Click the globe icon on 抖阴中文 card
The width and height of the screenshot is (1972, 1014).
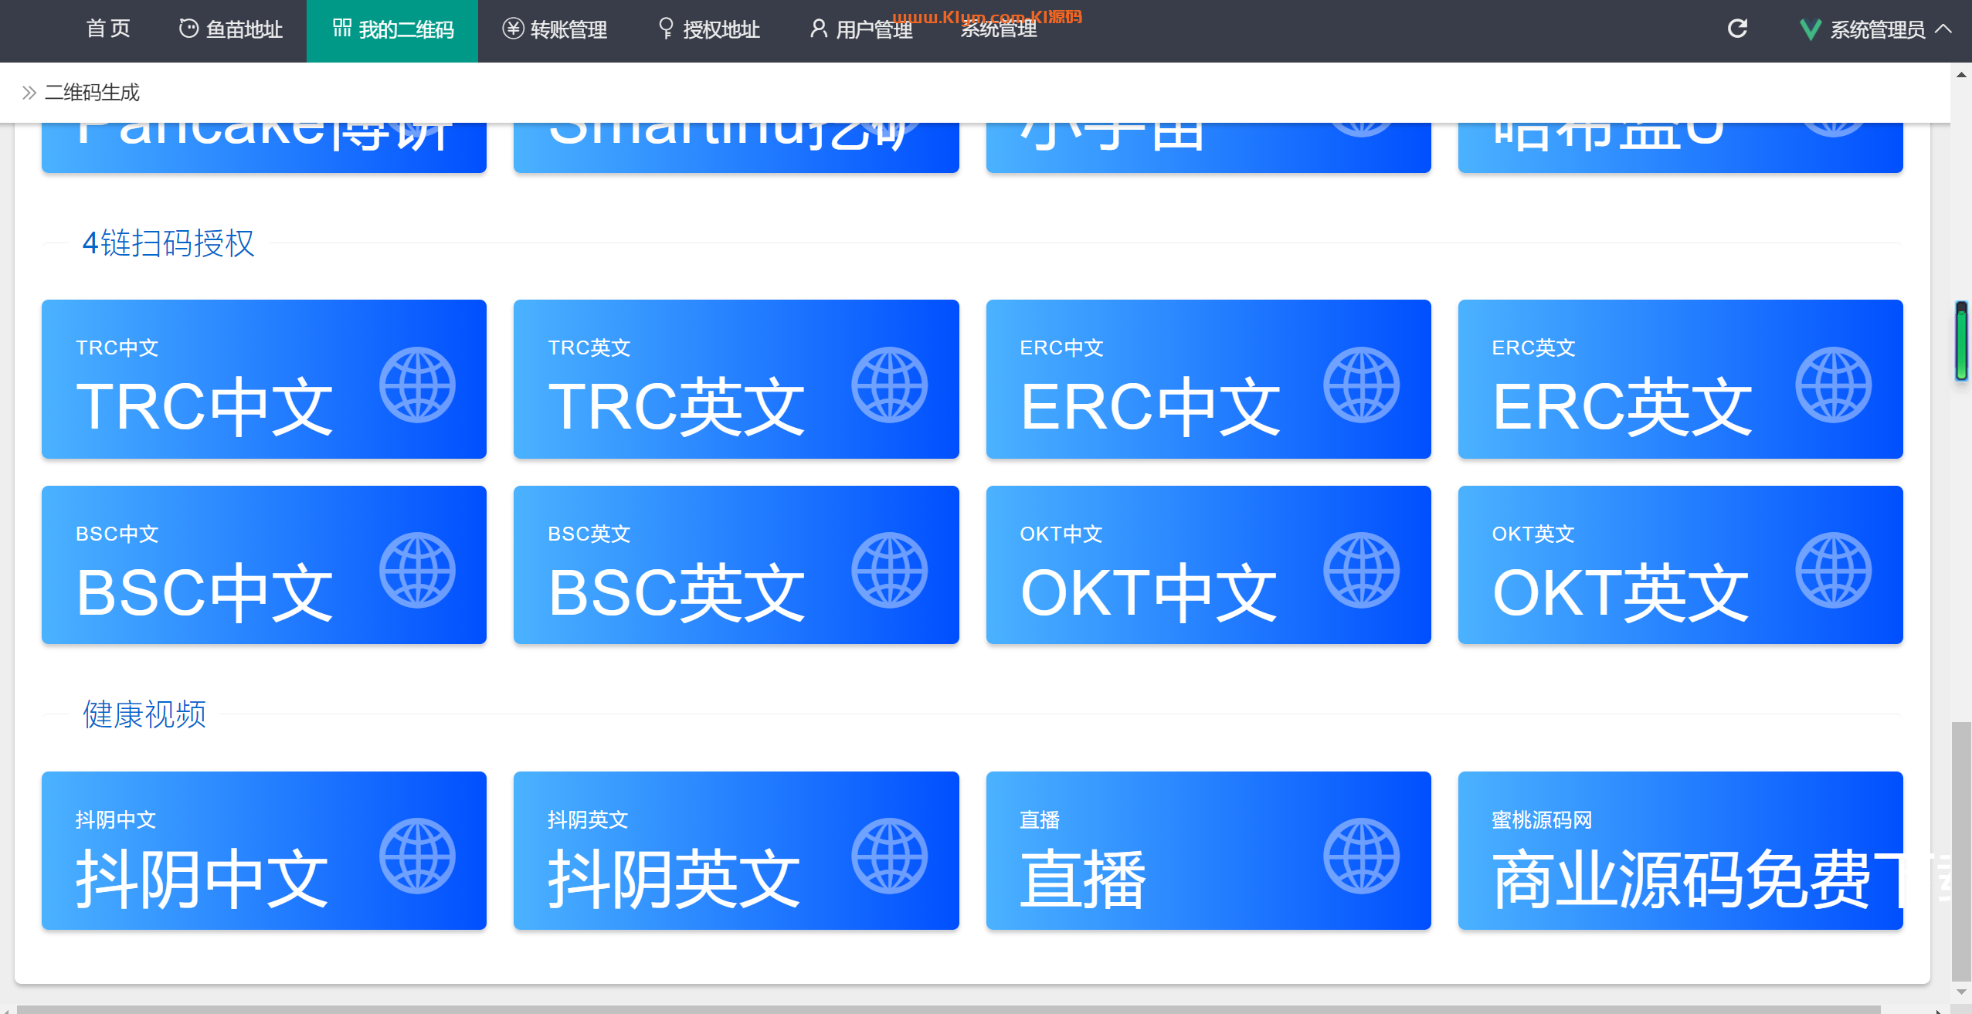[x=417, y=856]
